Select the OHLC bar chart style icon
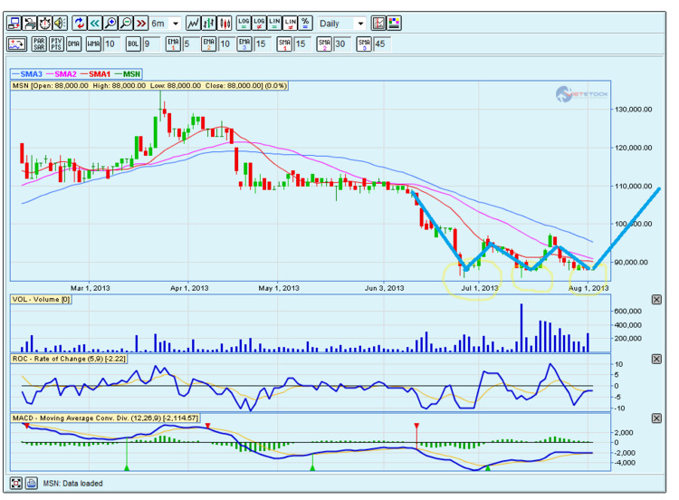Screen dimensions: 679x500 [x=209, y=23]
